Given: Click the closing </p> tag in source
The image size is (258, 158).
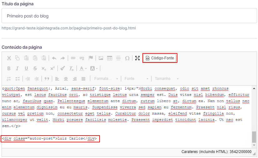Looking at the screenshot, I should 16,126.
